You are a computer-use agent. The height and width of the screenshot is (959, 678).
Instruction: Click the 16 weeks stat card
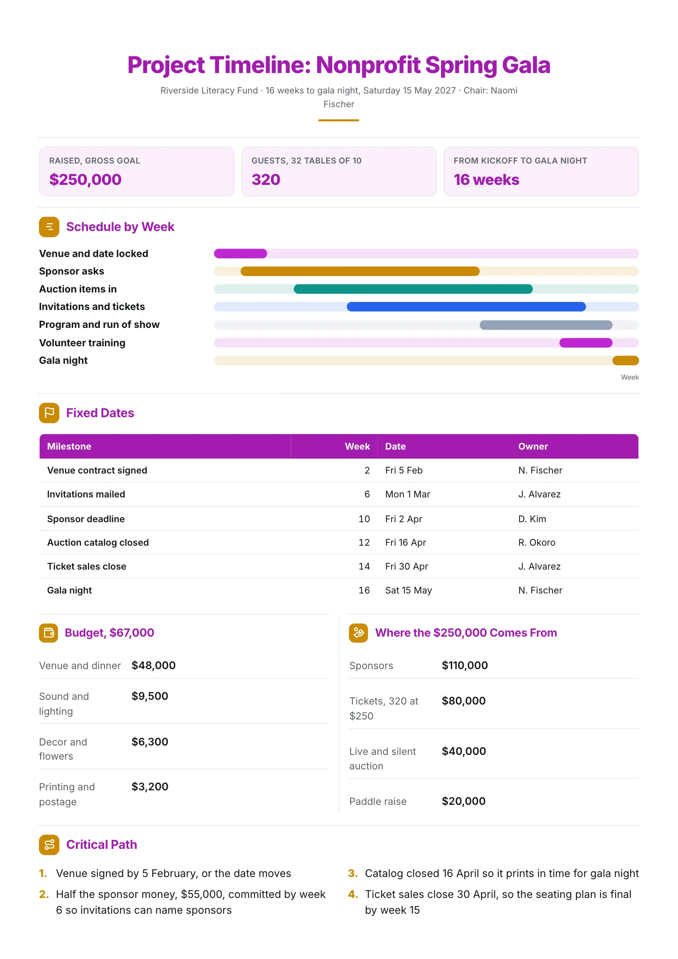541,172
